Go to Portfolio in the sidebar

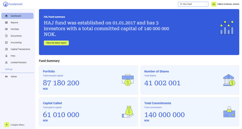point(15,29)
